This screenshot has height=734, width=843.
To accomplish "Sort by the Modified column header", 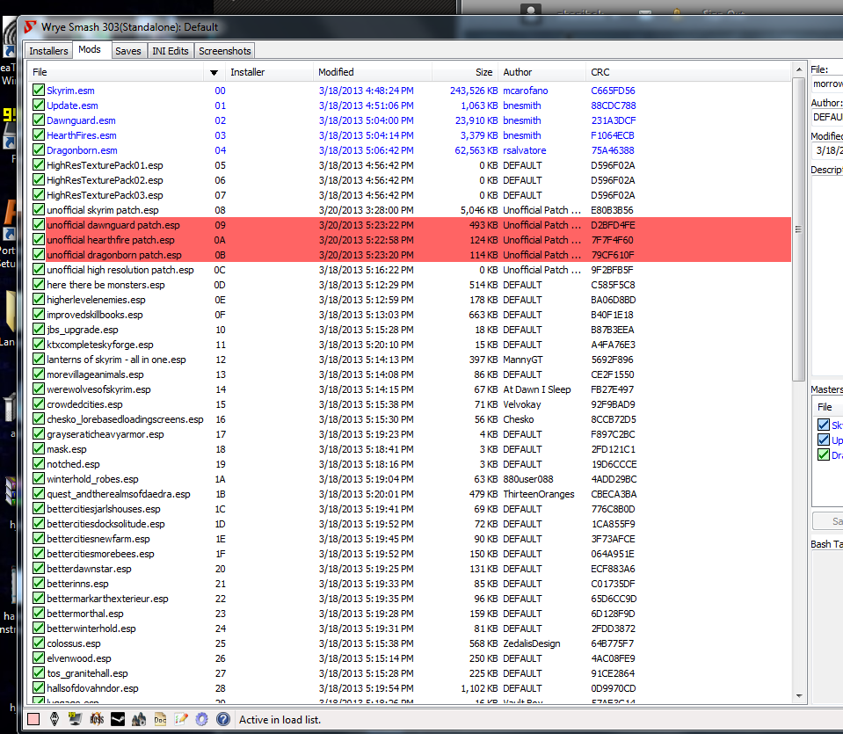I will [x=372, y=72].
